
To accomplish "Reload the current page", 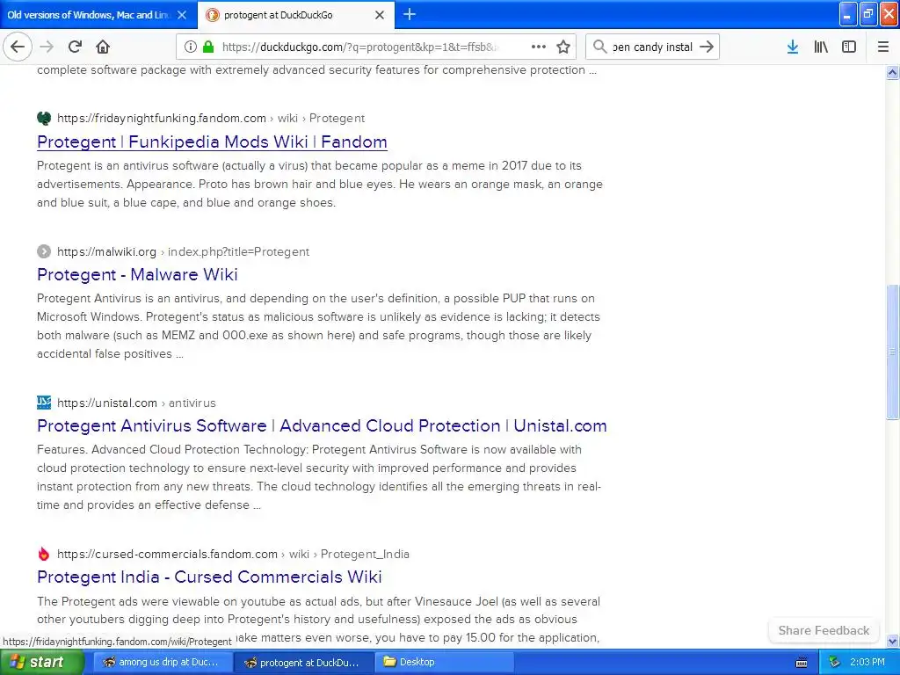I will [x=75, y=47].
